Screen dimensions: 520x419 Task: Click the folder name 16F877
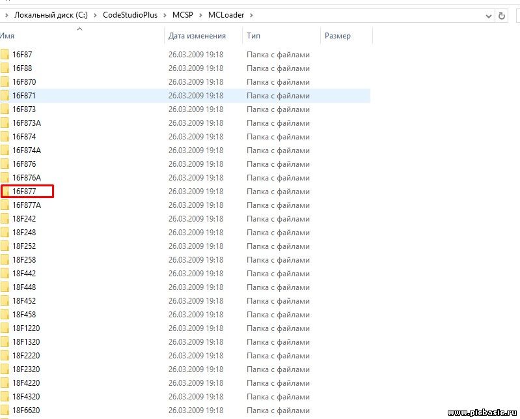click(24, 192)
